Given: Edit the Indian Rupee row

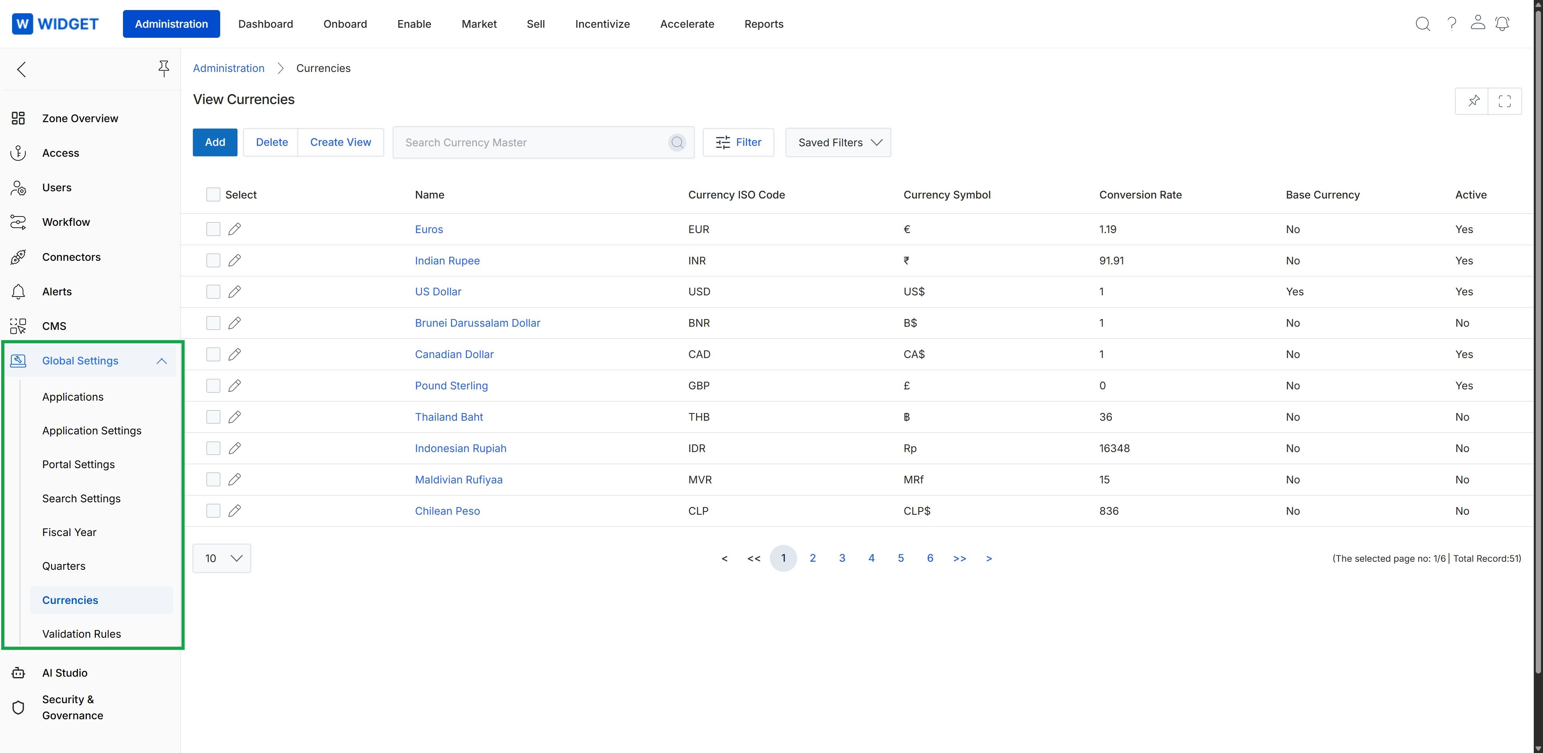Looking at the screenshot, I should click(235, 261).
